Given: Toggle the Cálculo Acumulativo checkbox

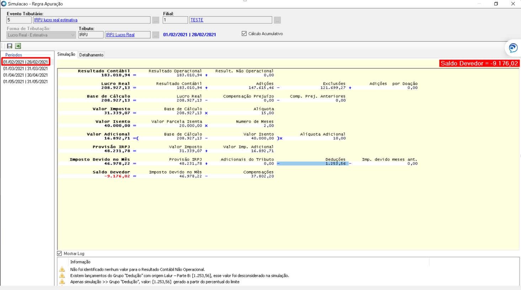Looking at the screenshot, I should pyautogui.click(x=244, y=33).
